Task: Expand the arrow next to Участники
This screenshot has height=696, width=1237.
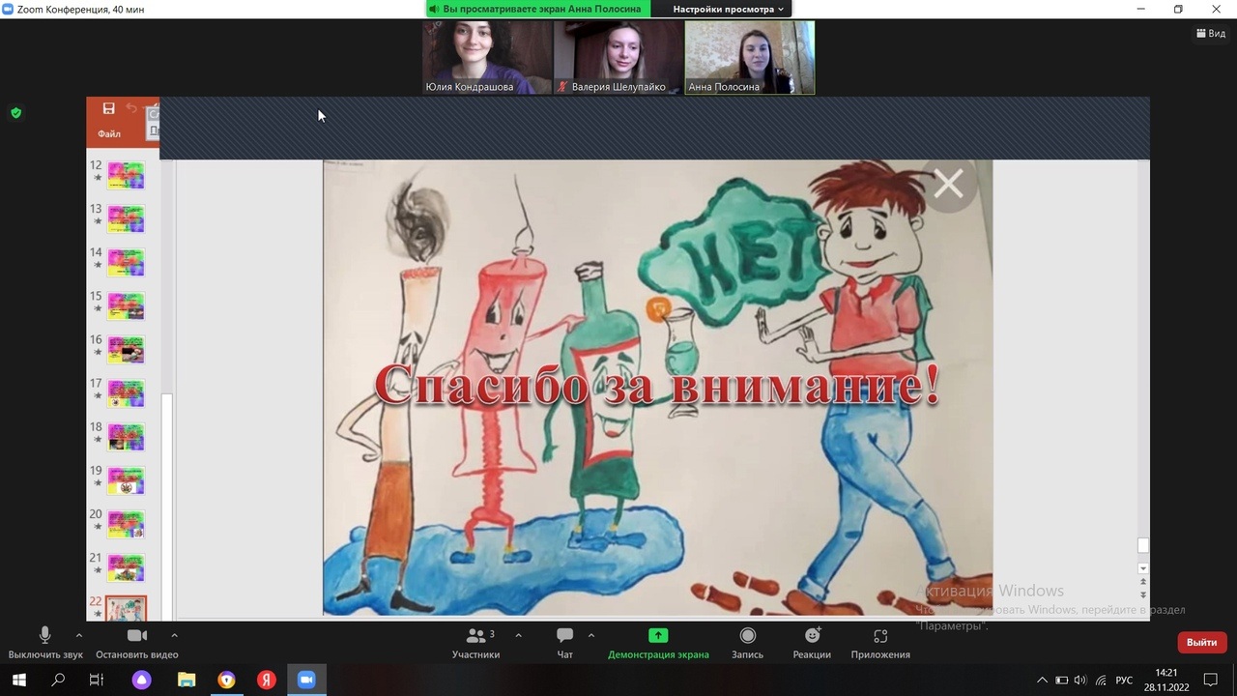Action: (x=518, y=635)
